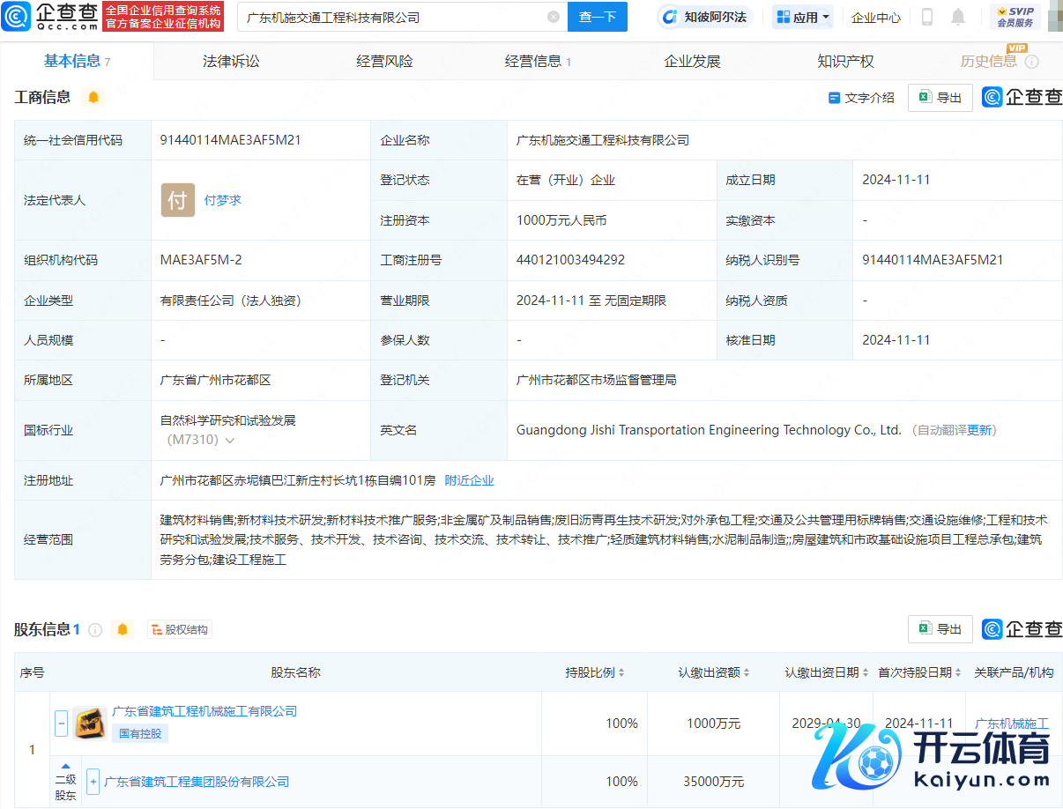The width and height of the screenshot is (1063, 809).
Task: Open the 应用 dropdown menu
Action: 803,17
